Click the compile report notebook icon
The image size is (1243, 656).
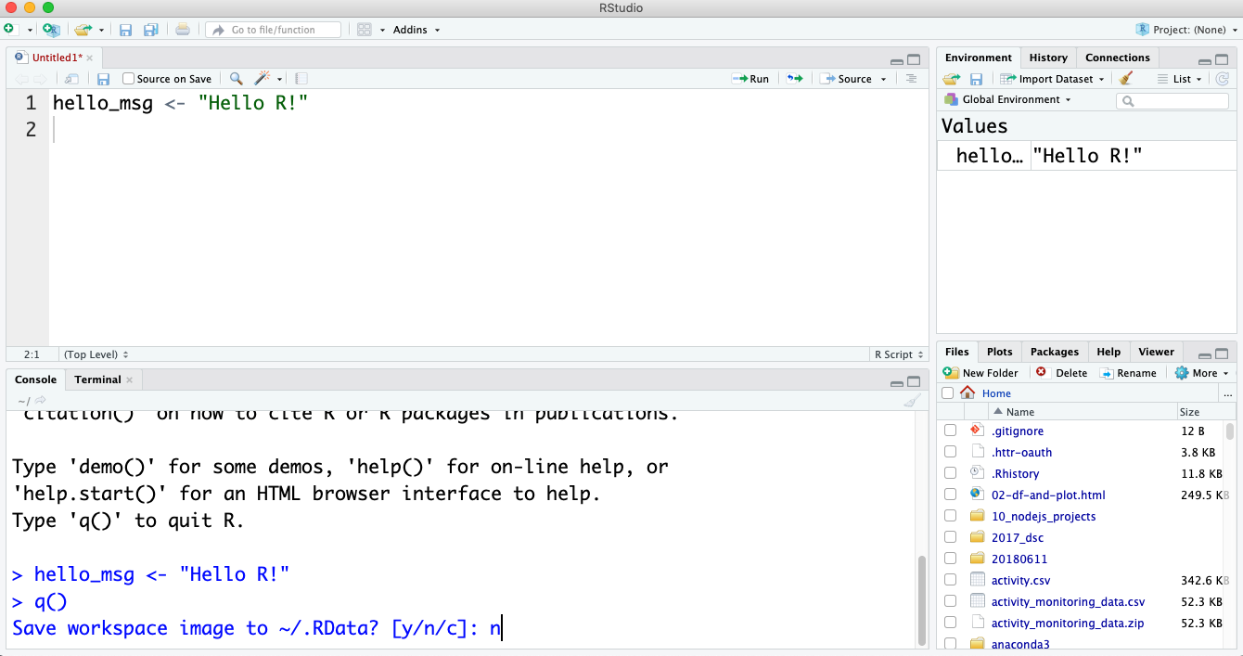pos(301,79)
